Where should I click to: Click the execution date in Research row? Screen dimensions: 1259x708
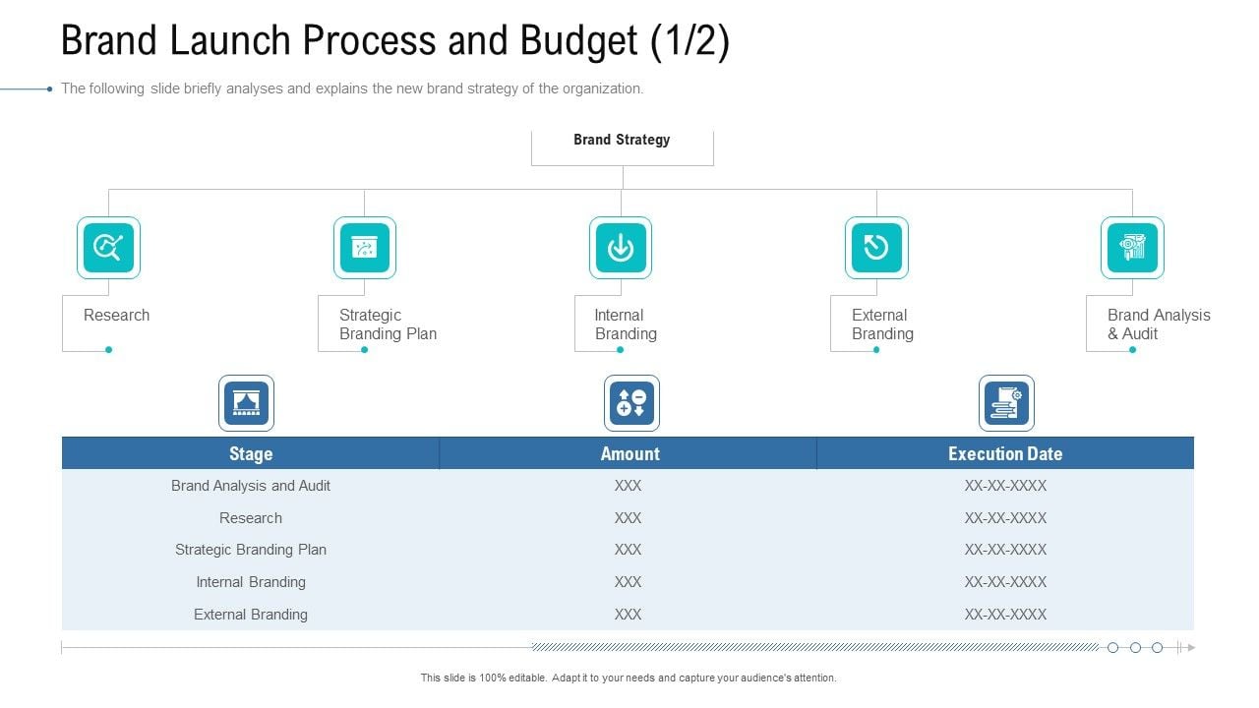click(x=1005, y=518)
